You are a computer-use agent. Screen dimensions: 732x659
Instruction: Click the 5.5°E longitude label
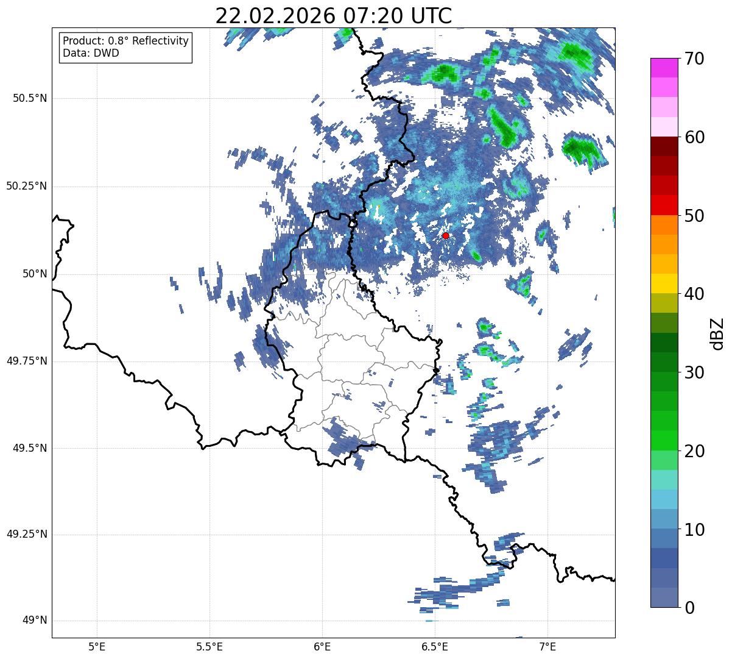coord(209,646)
